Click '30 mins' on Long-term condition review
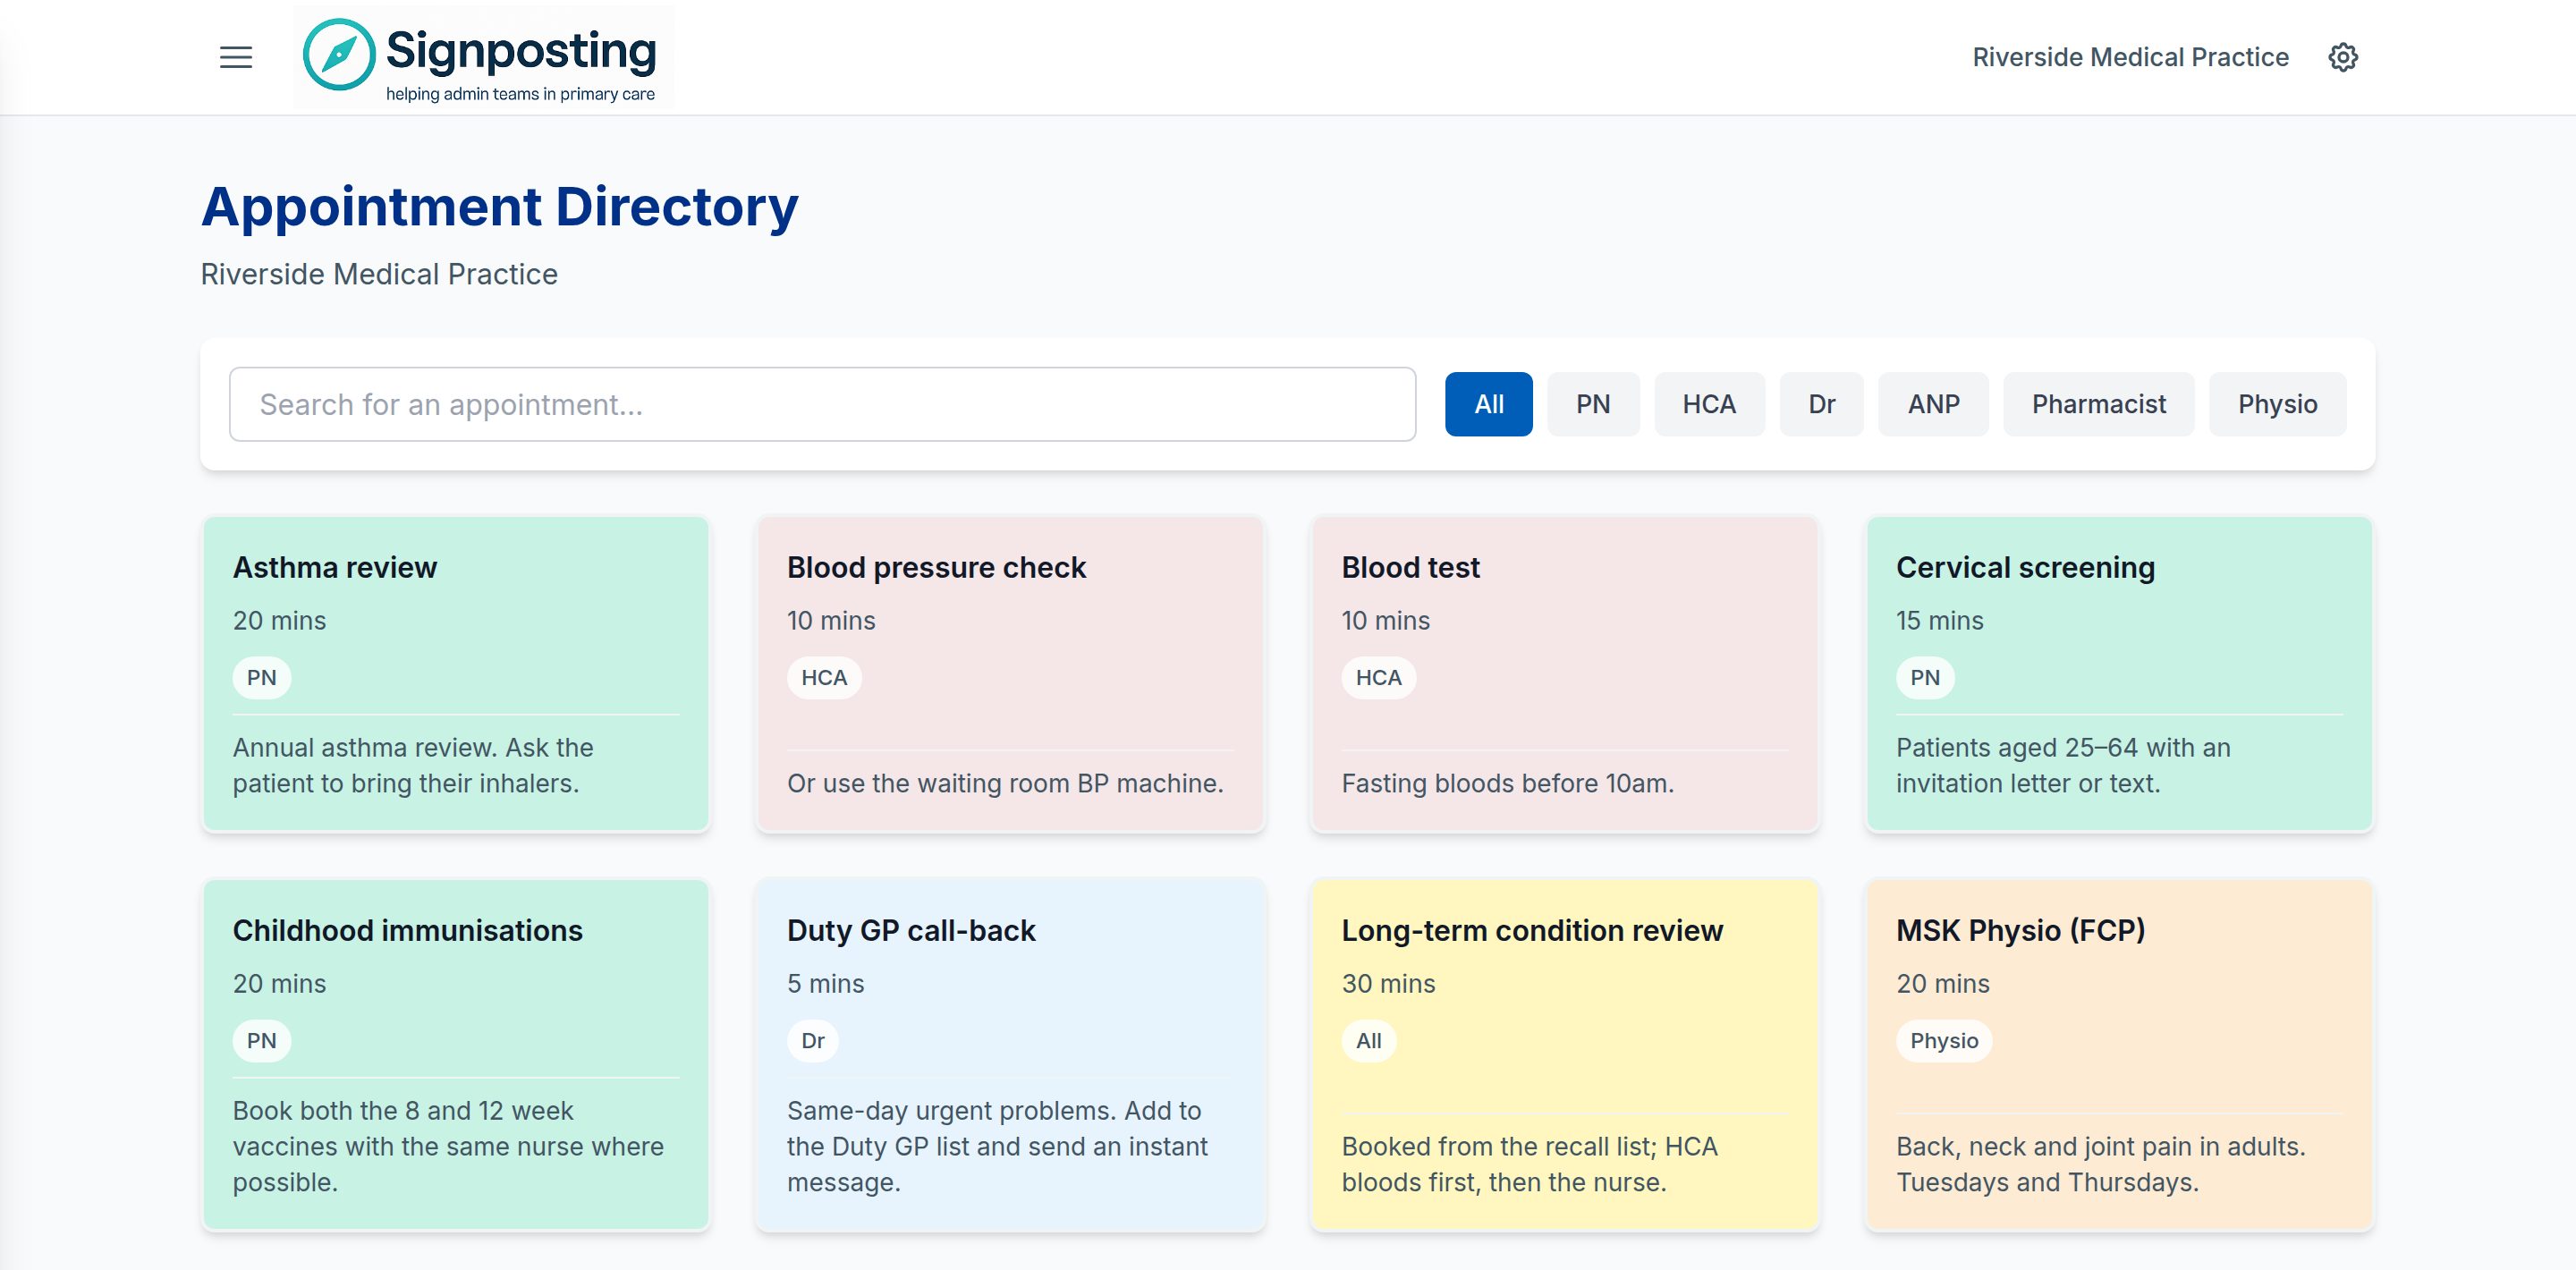Screen dimensions: 2576x1270 (x=1388, y=983)
